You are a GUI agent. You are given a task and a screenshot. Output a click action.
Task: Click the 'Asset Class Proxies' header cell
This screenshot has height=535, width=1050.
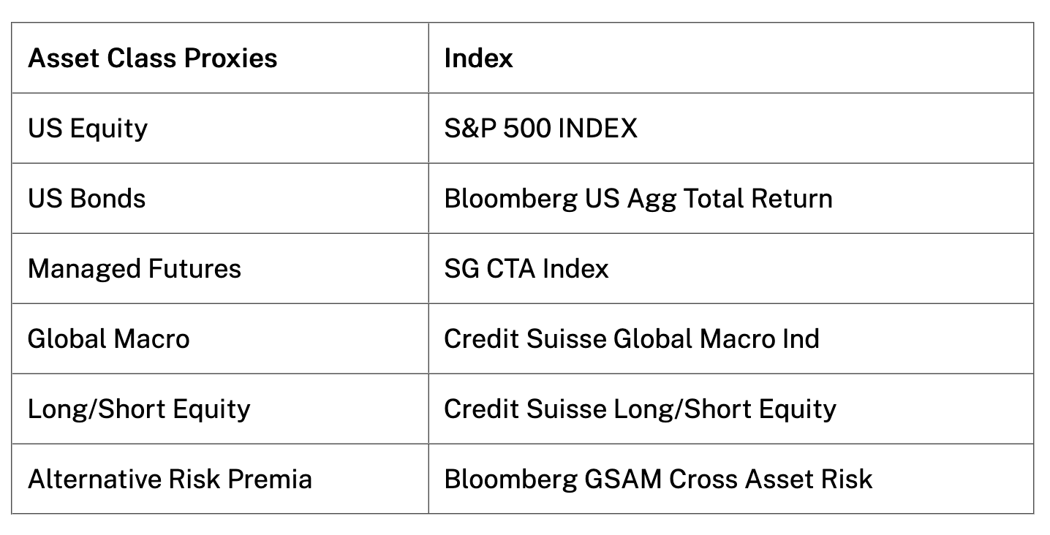(x=152, y=58)
